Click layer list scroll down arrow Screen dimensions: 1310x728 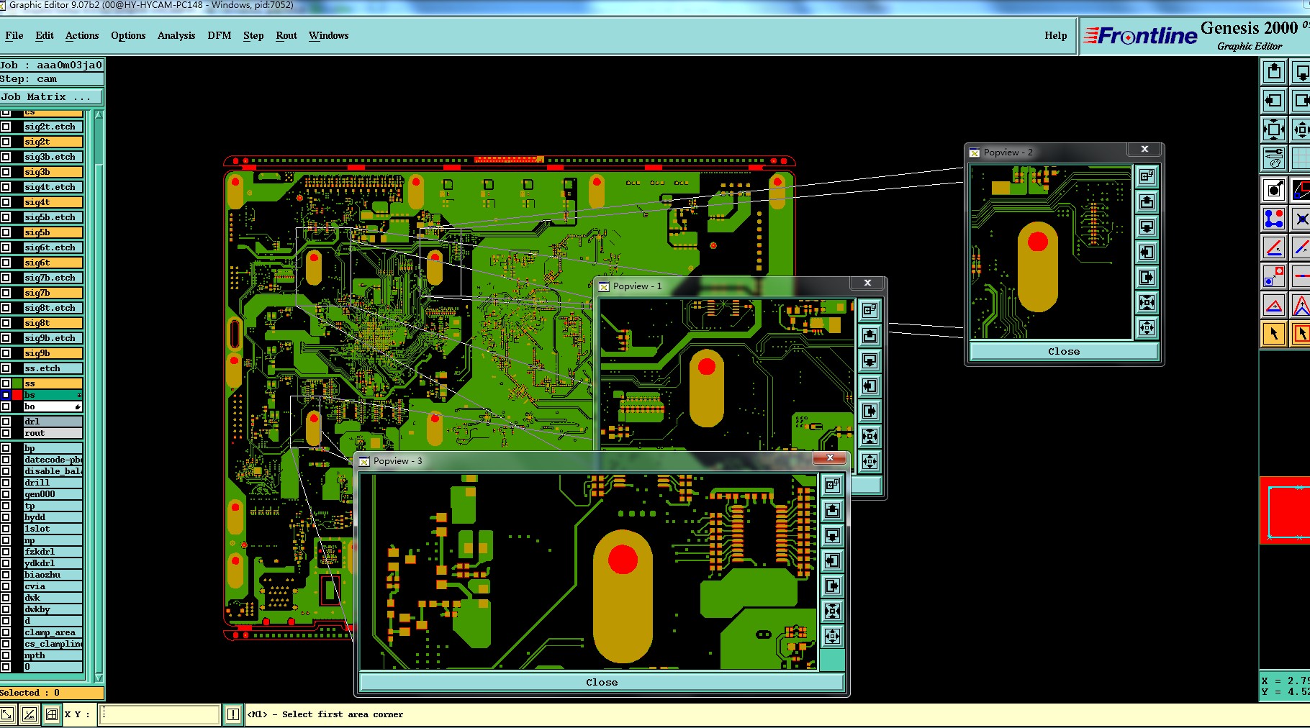click(99, 678)
